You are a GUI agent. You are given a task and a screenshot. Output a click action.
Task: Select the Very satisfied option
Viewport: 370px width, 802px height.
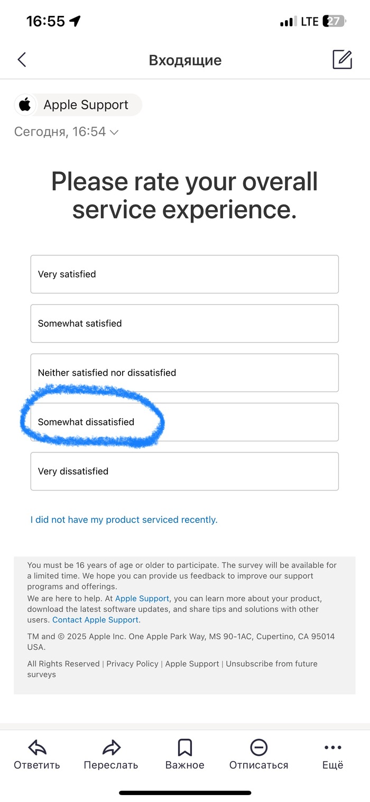(184, 274)
